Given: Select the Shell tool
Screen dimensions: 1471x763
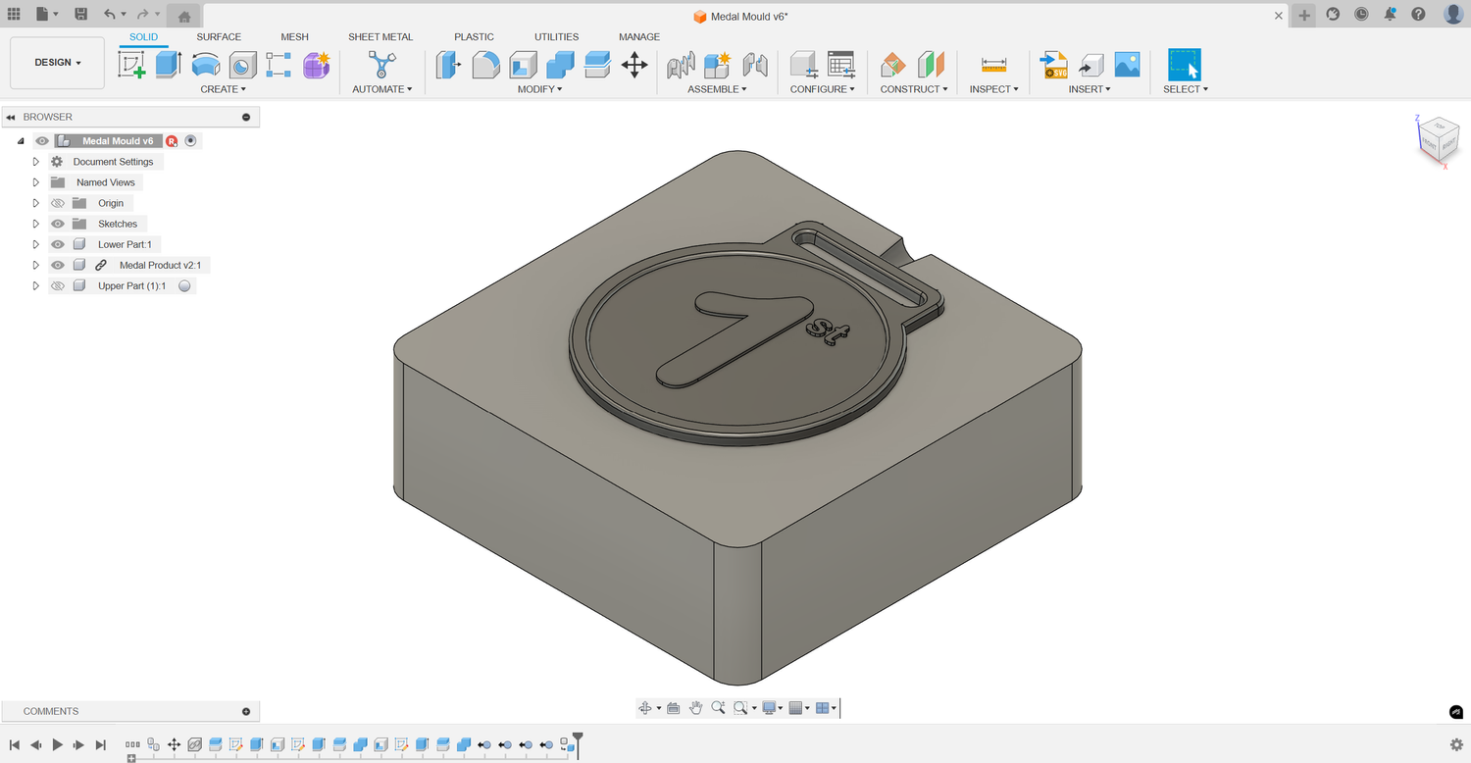Looking at the screenshot, I should [523, 65].
